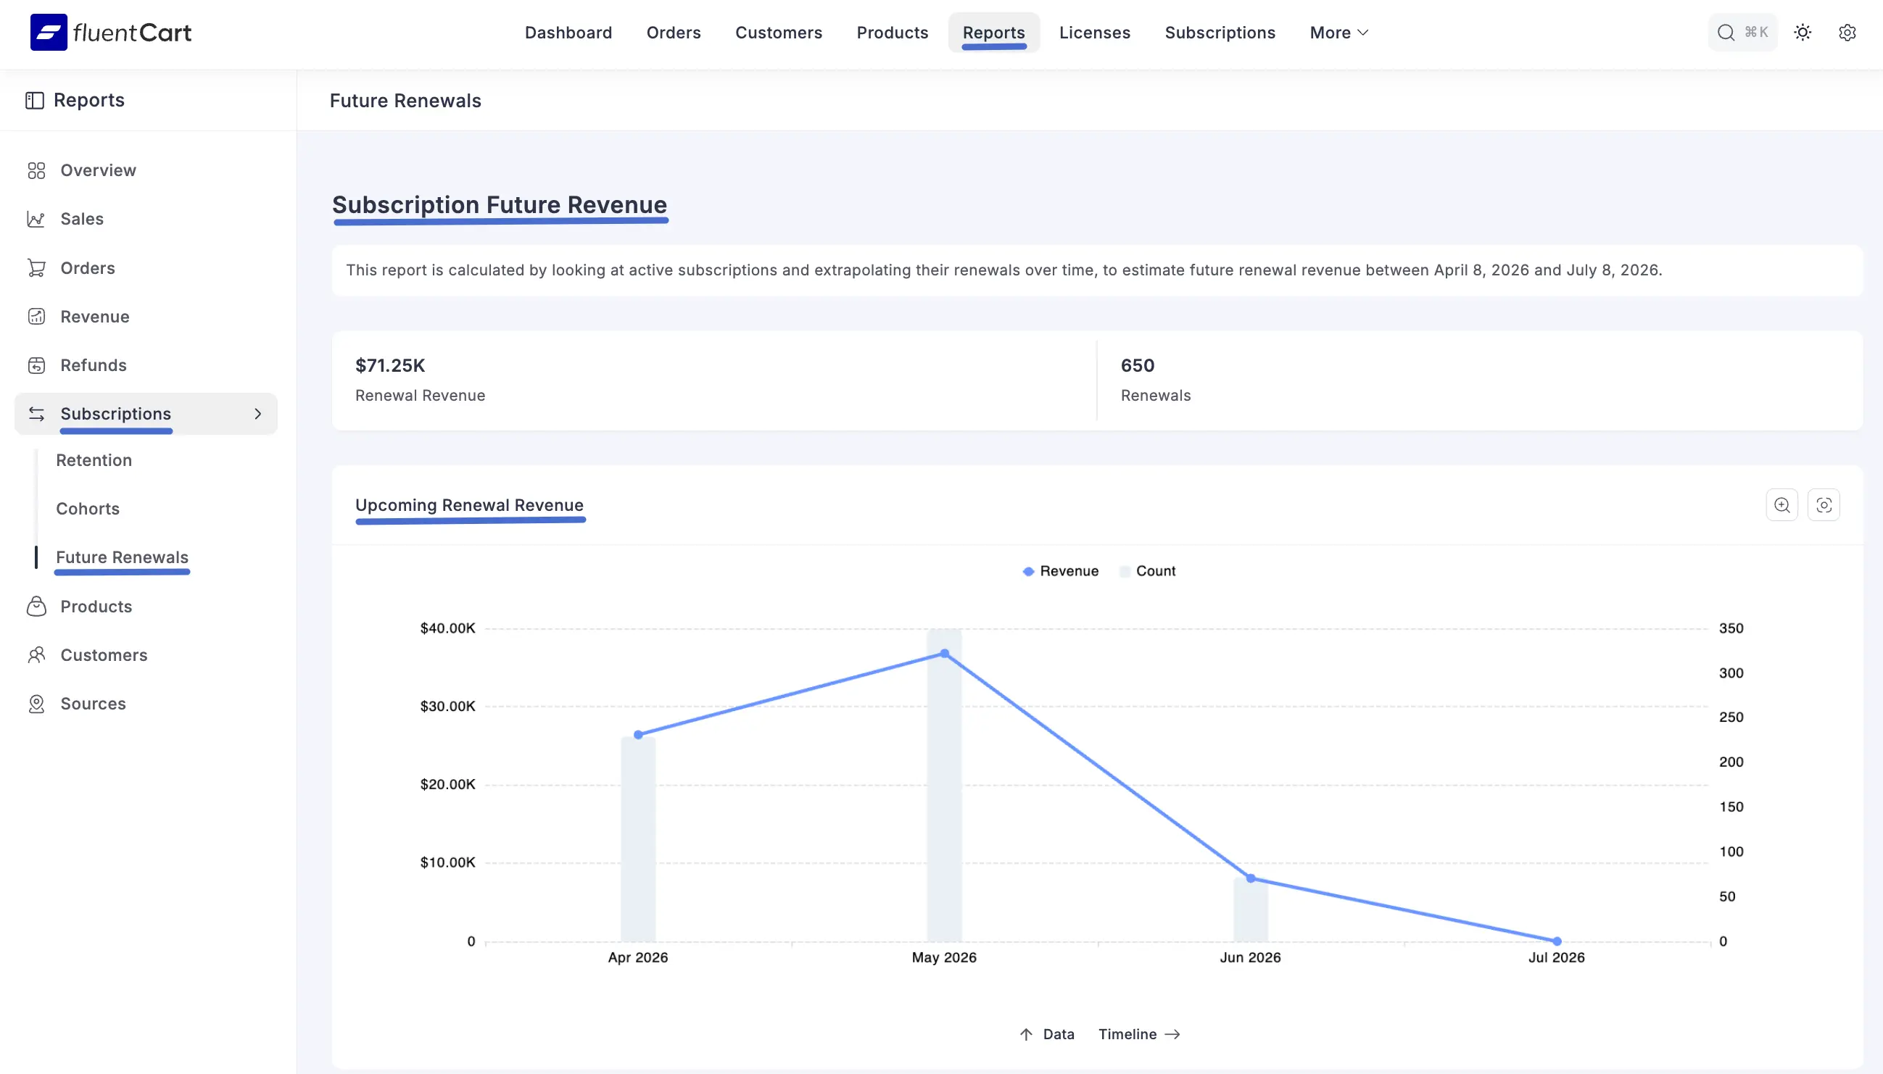Click the chart zoom magnifier icon

pos(1781,505)
